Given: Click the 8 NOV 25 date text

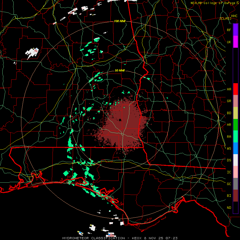Looking at the screenshot, I should click(154, 238).
